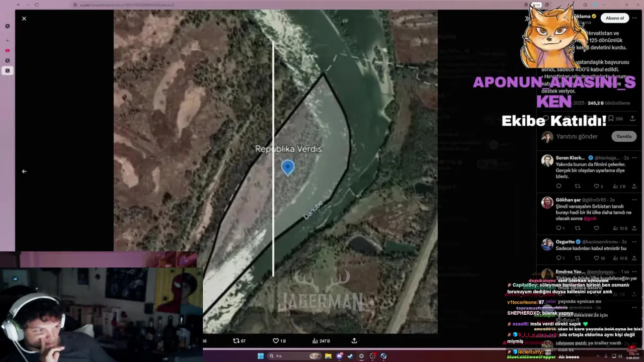Open Gökhan şar profile name link
The height and width of the screenshot is (362, 644).
pos(568,200)
